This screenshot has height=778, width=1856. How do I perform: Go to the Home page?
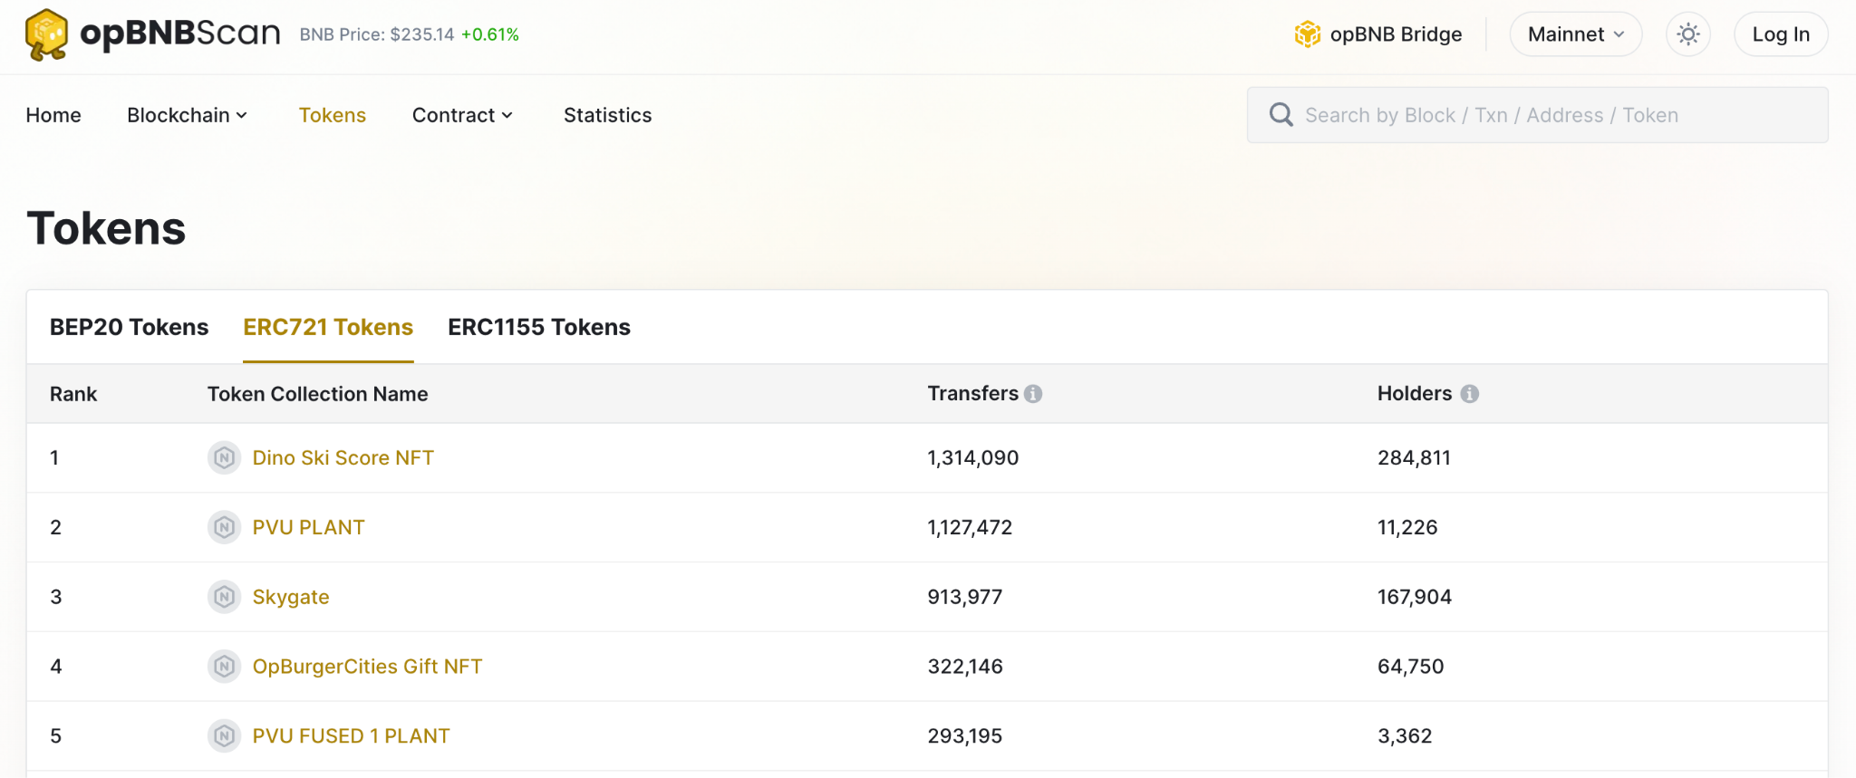click(x=53, y=115)
